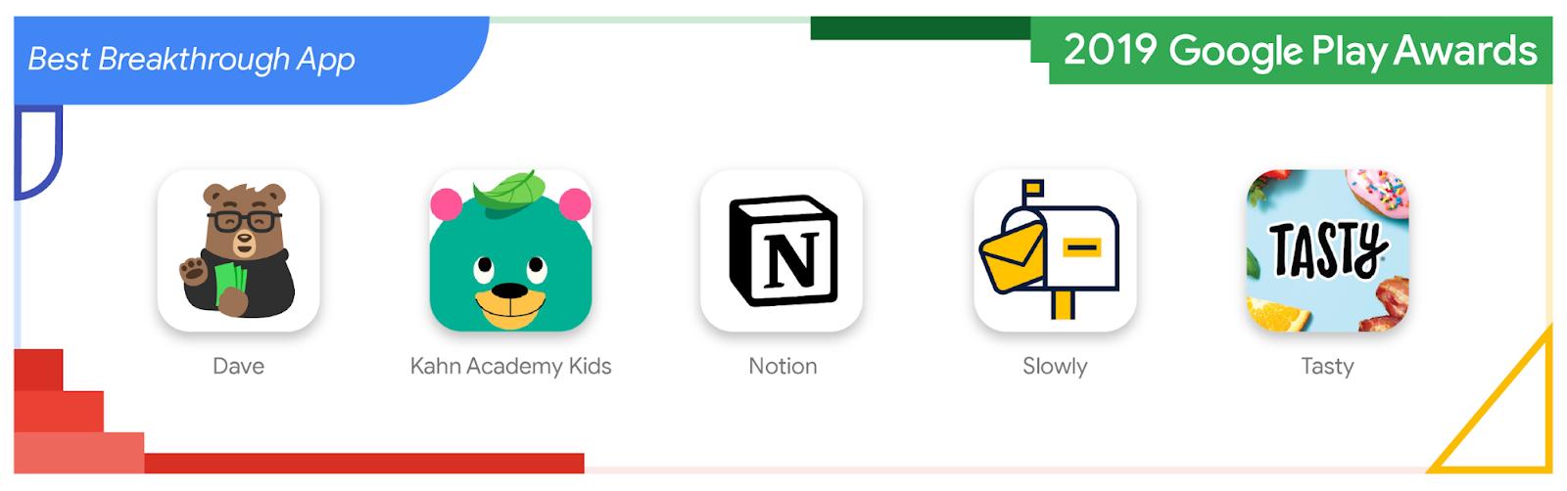1567x491 pixels.
Task: Click the Best Breakthrough App blue banner
Action: [x=245, y=60]
